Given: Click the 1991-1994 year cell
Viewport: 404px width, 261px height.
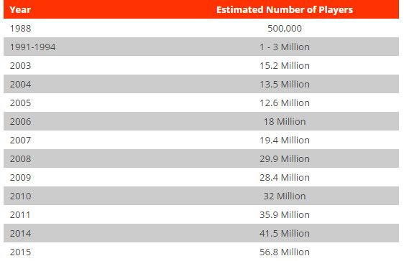Looking at the screenshot, I should (32, 47).
